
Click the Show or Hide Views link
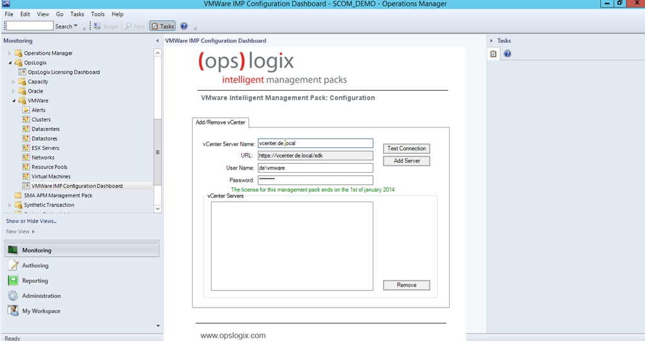coord(31,221)
